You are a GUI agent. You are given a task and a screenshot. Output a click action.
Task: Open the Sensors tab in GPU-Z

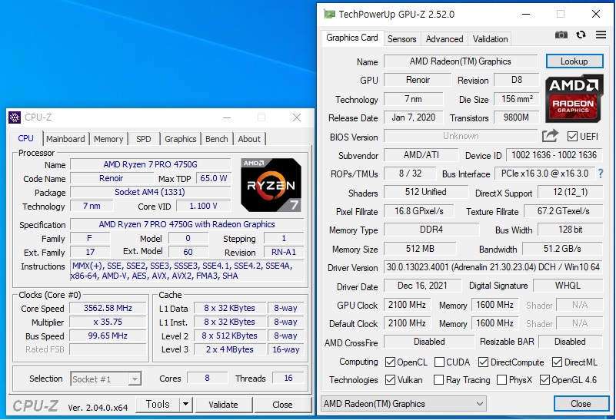402,39
